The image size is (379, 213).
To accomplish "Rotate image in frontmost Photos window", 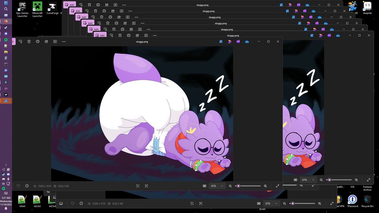I will click(20, 42).
